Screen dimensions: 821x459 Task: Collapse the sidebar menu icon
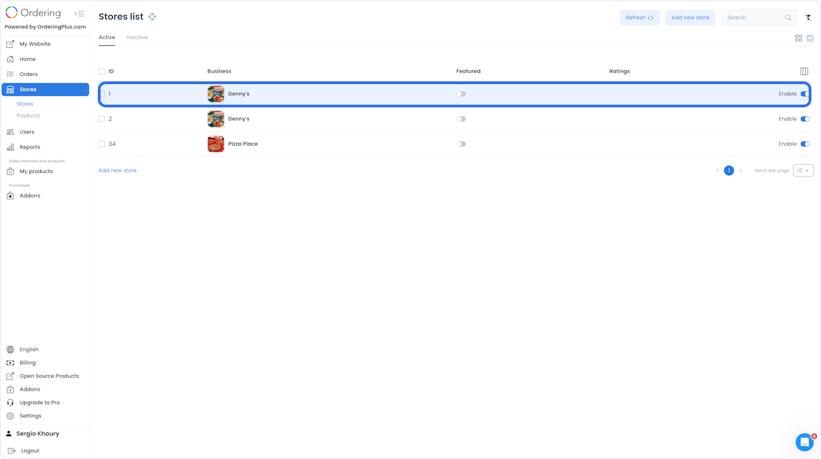(79, 14)
